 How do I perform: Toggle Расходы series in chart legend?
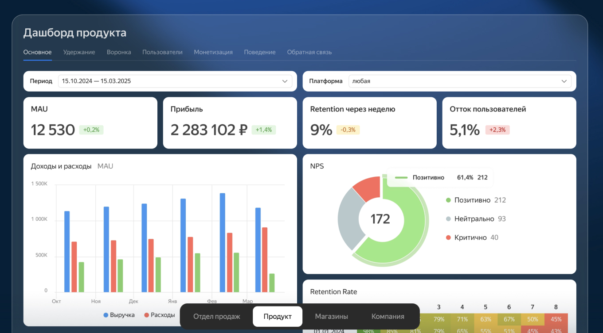tap(159, 315)
